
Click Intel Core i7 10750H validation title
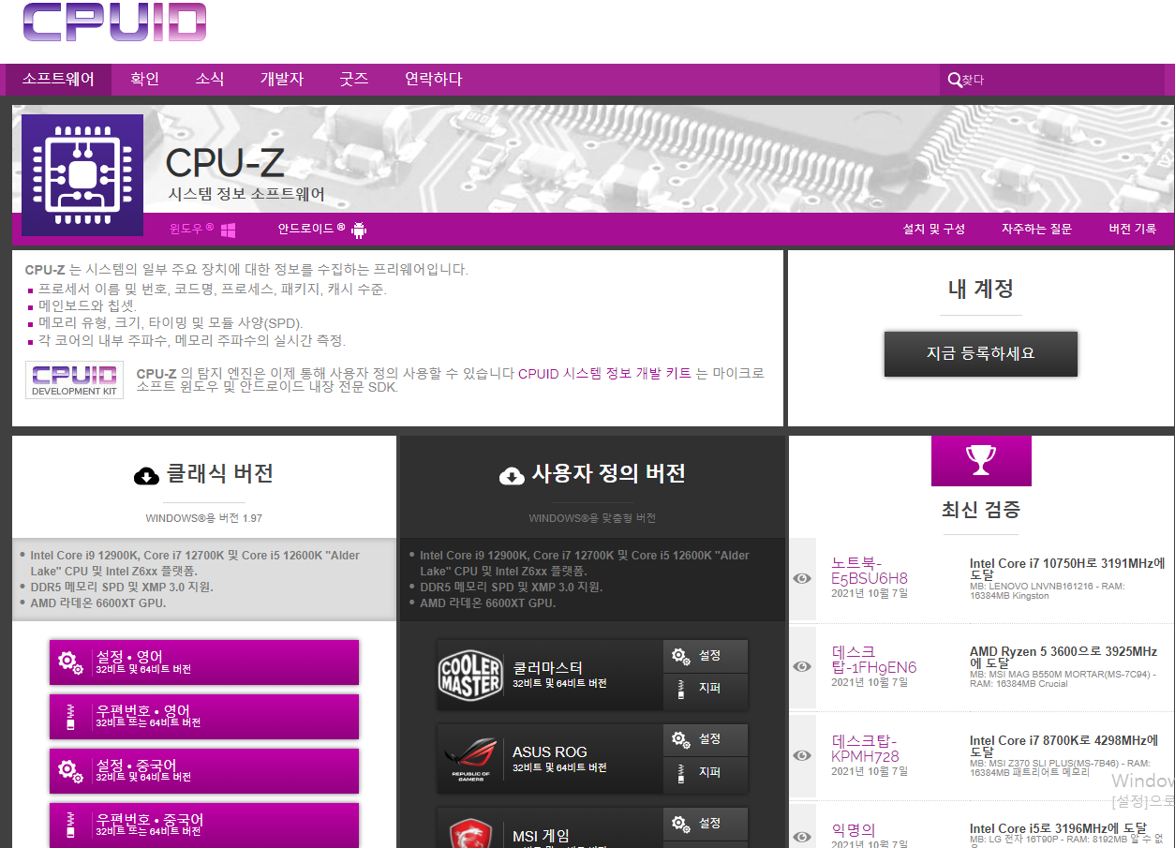pos(1067,569)
